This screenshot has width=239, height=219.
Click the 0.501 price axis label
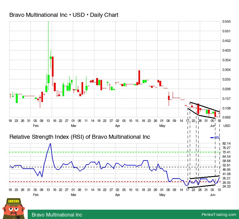(227, 31)
